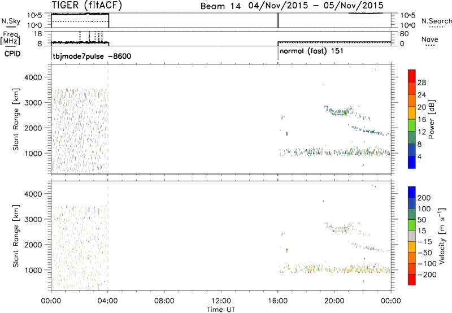Click the N.Sky legend label
452x313 pixels.
[11, 21]
